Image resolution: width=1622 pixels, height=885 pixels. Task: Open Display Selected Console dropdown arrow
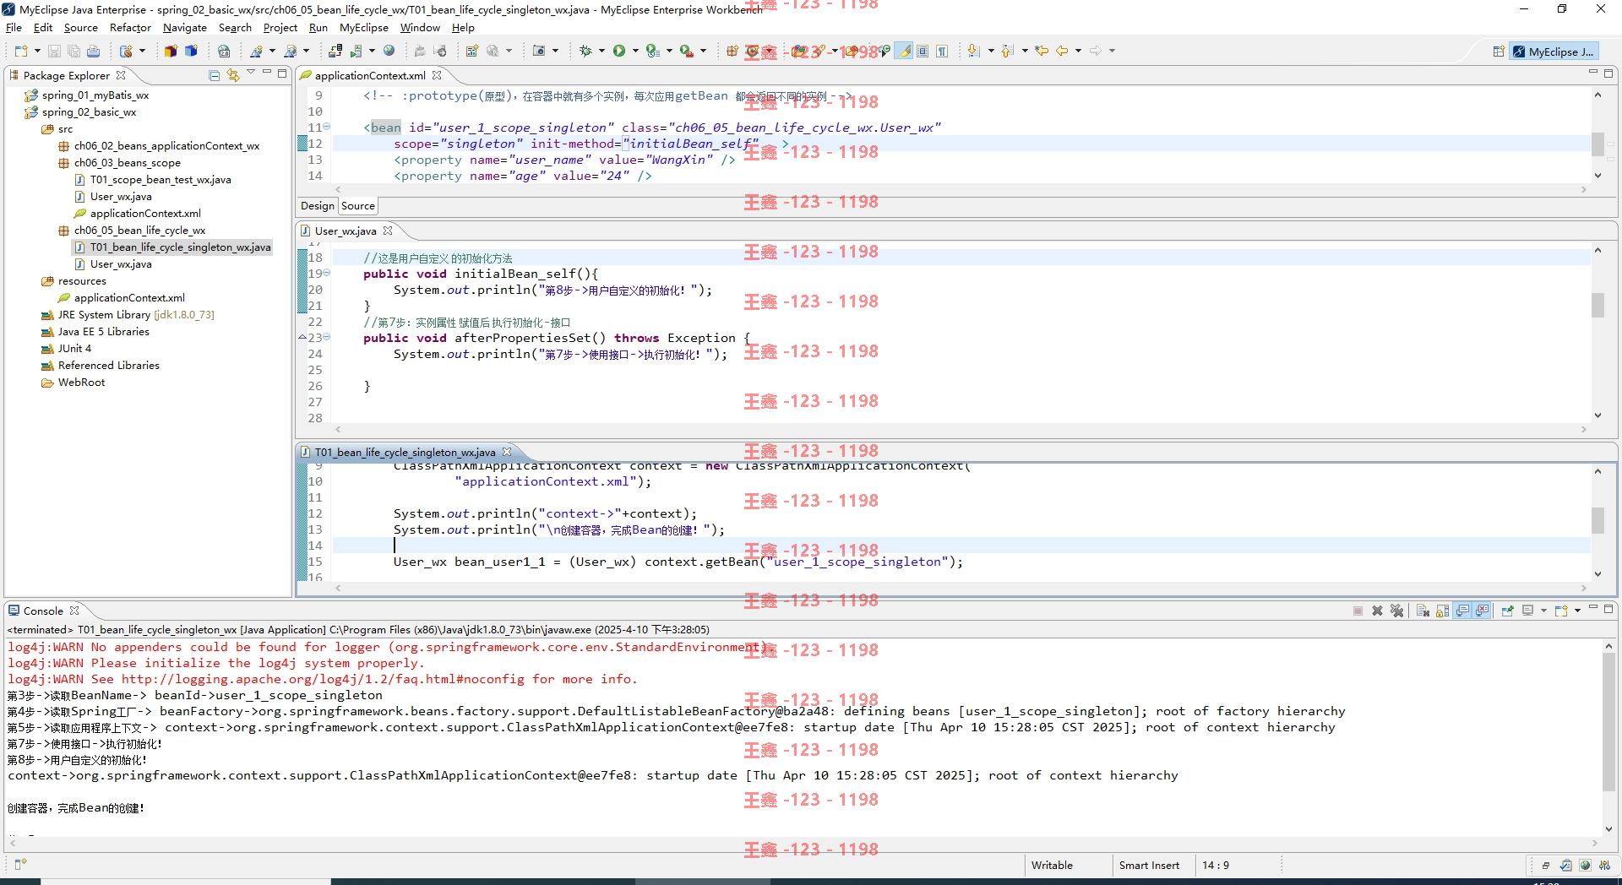tap(1543, 611)
